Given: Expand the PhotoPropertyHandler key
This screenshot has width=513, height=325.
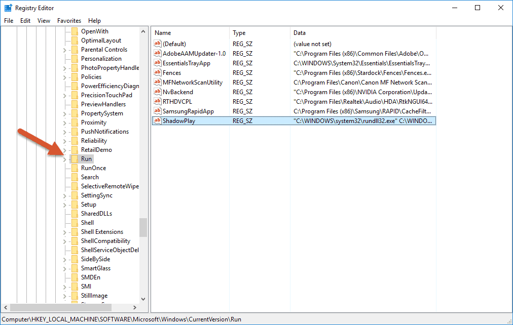Looking at the screenshot, I should (x=64, y=68).
